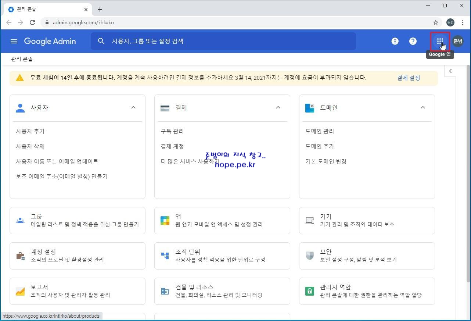Close the 관리 콘솔 tab
The height and width of the screenshot is (321, 471).
click(x=86, y=10)
